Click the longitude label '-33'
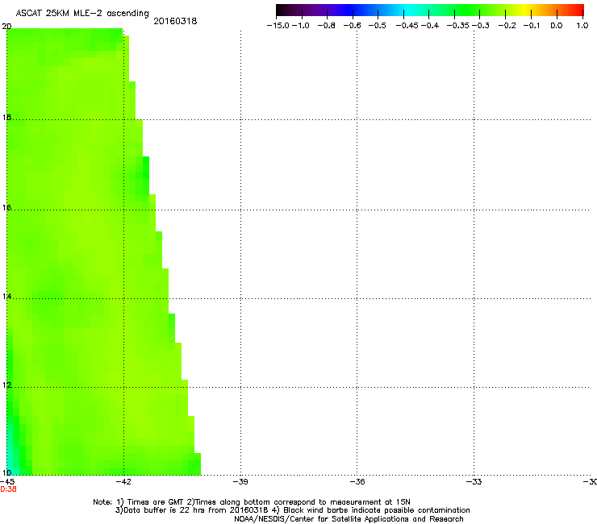 [x=474, y=482]
